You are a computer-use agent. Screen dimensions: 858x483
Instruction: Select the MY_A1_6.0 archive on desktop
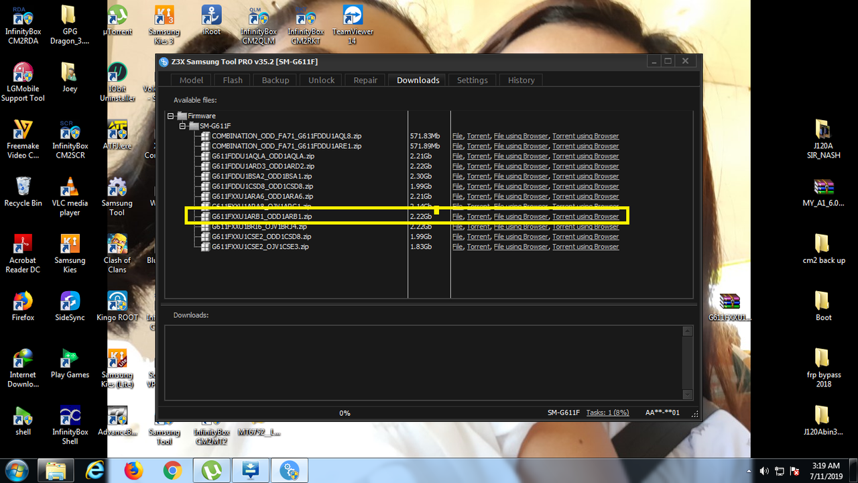point(823,192)
